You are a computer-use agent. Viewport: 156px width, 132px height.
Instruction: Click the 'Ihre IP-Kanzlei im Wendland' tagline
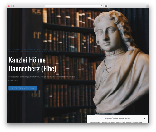[31, 49]
